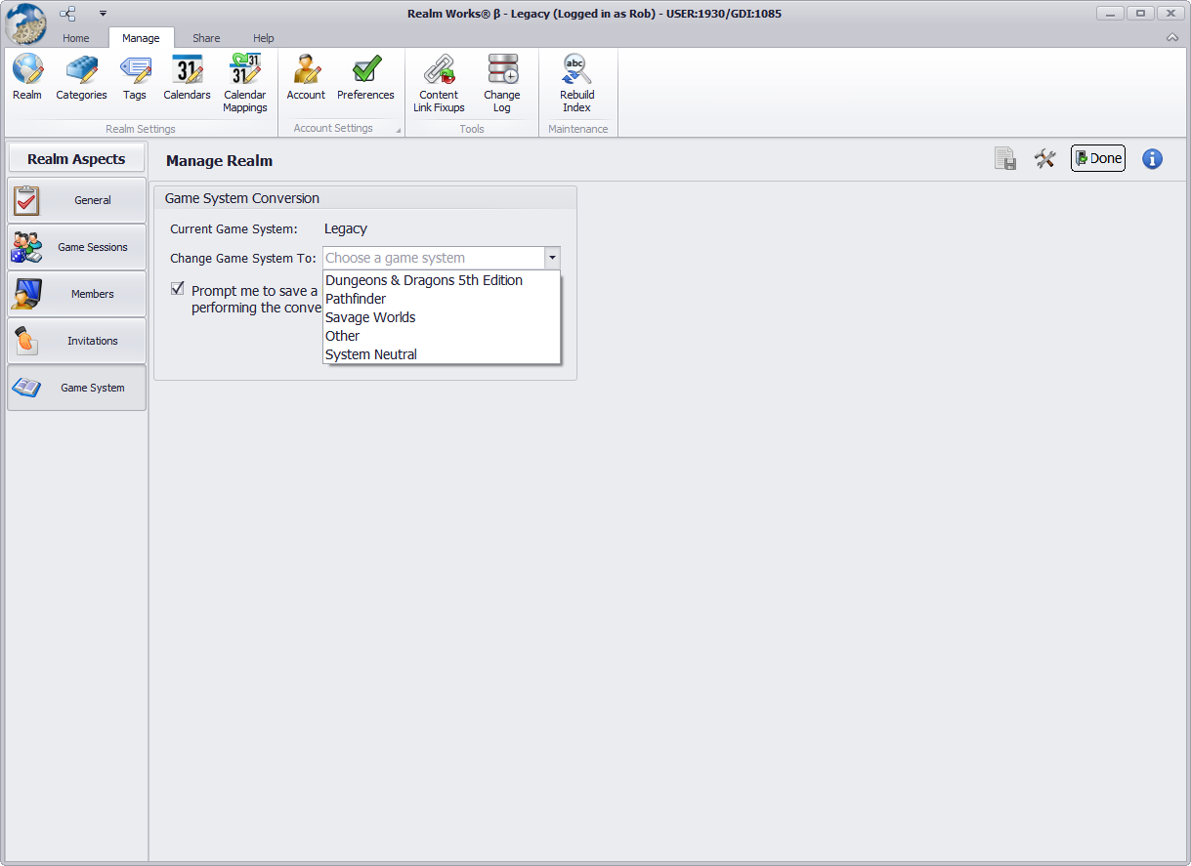1191x866 pixels.
Task: Switch to the Share ribbon tab
Action: pos(206,38)
